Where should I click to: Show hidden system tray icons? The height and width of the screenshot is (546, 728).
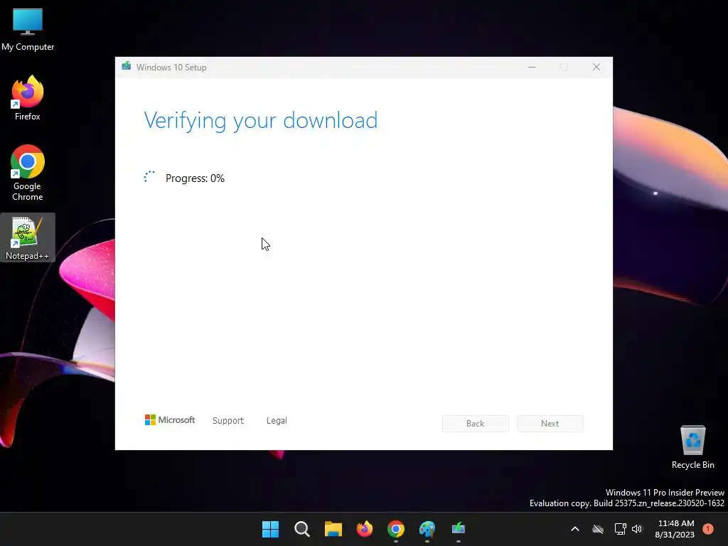pos(574,529)
